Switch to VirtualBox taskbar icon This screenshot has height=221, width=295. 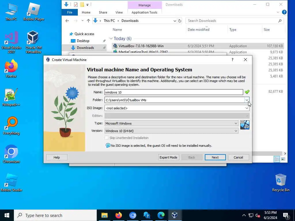(175, 215)
